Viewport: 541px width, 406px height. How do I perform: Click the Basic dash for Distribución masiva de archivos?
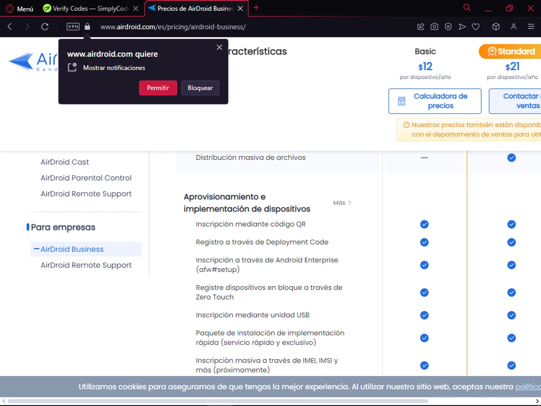coord(425,158)
